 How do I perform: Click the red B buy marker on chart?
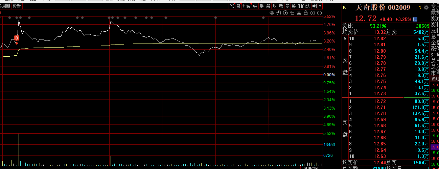pos(16,38)
